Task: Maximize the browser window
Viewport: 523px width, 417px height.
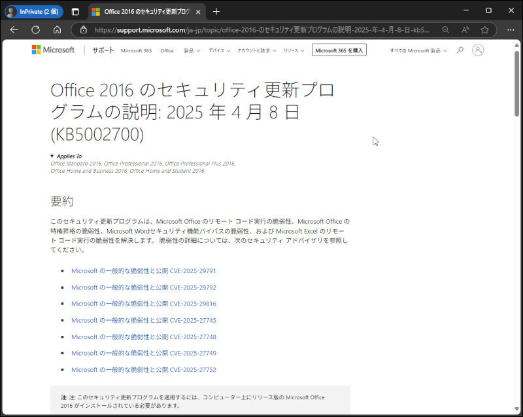Action: tap(488, 10)
